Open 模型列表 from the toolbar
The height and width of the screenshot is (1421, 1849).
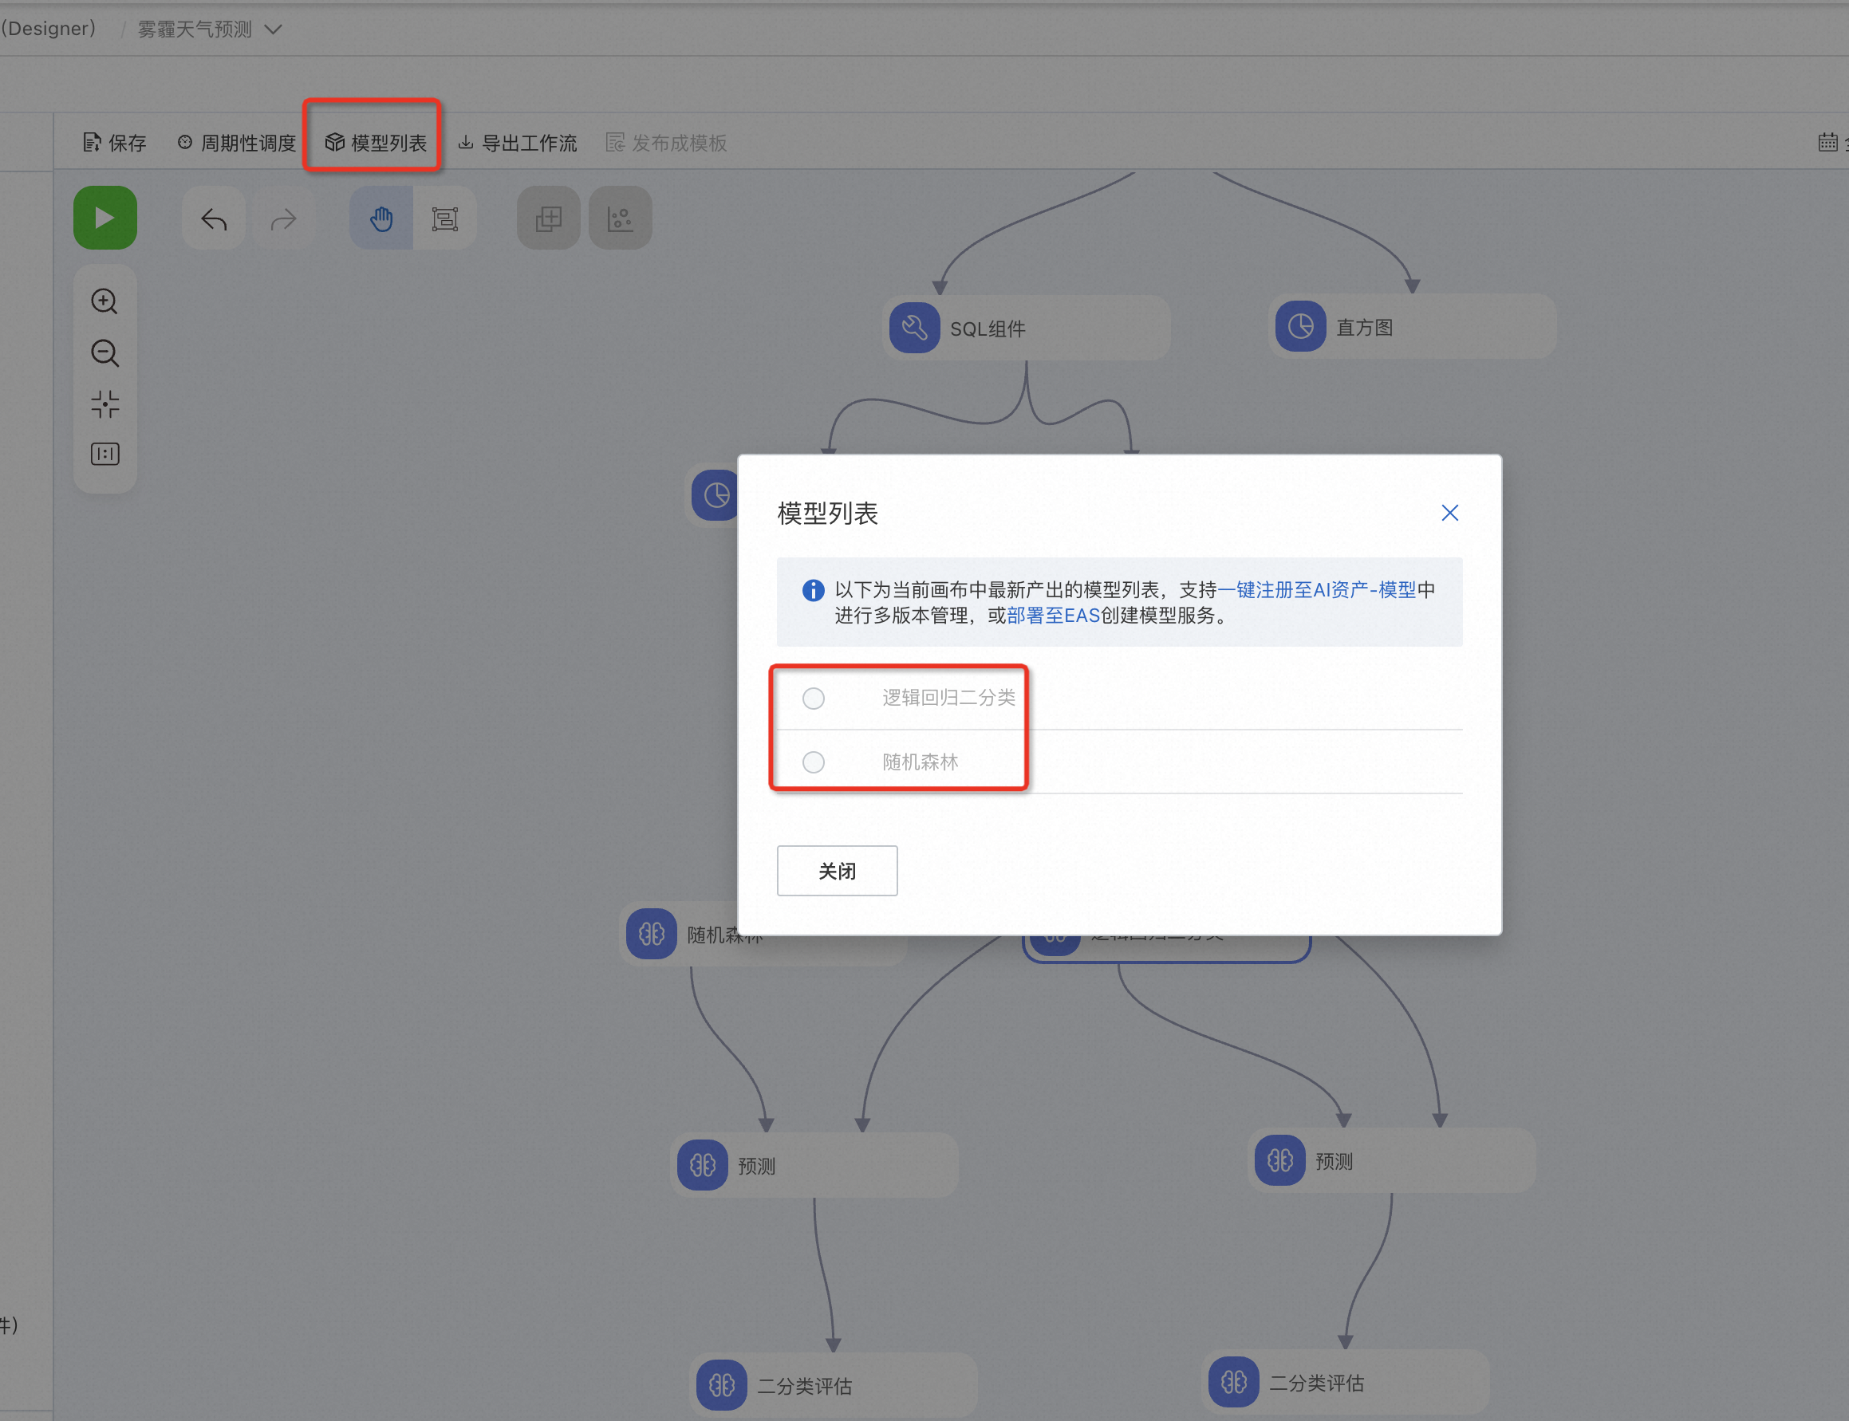pos(376,143)
